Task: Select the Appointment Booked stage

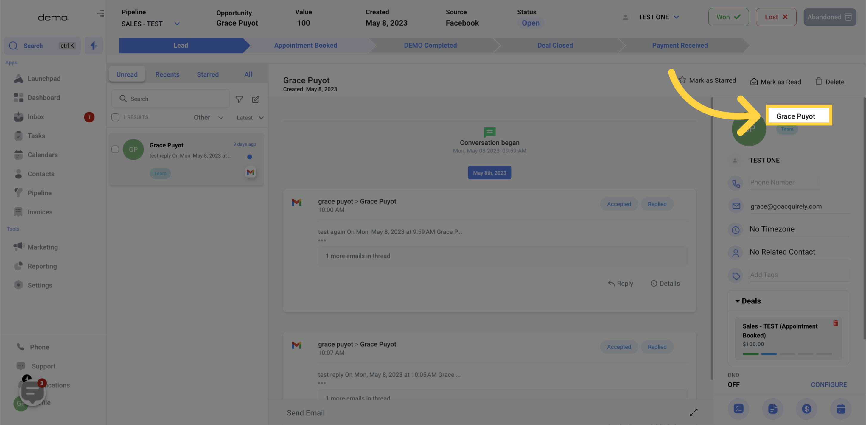Action: [305, 45]
